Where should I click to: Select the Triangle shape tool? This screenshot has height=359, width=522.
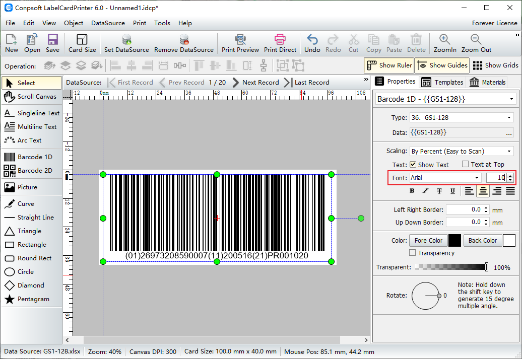point(32,231)
